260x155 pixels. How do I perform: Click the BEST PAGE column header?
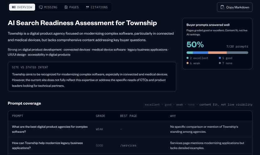[x=128, y=116]
